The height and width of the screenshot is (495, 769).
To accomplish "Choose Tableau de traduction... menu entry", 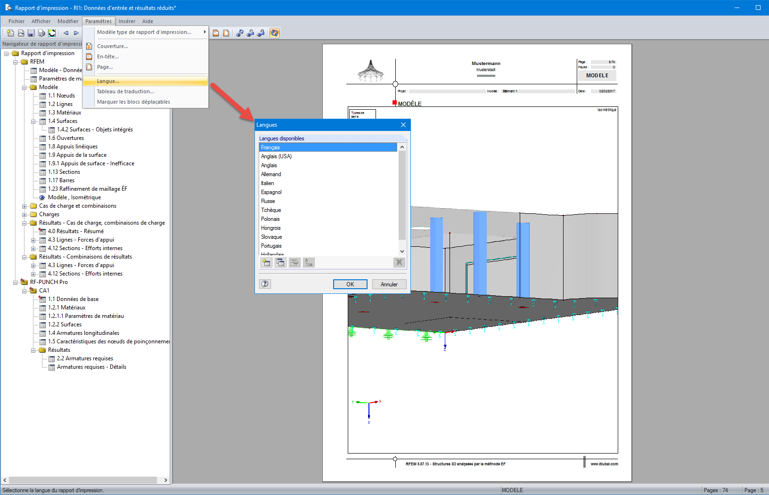I will click(145, 91).
